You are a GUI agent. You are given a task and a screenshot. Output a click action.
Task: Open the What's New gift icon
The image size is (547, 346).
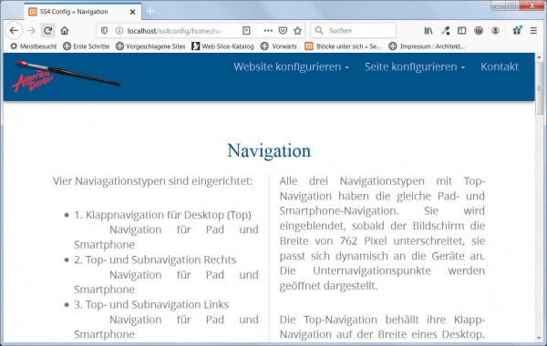point(517,30)
